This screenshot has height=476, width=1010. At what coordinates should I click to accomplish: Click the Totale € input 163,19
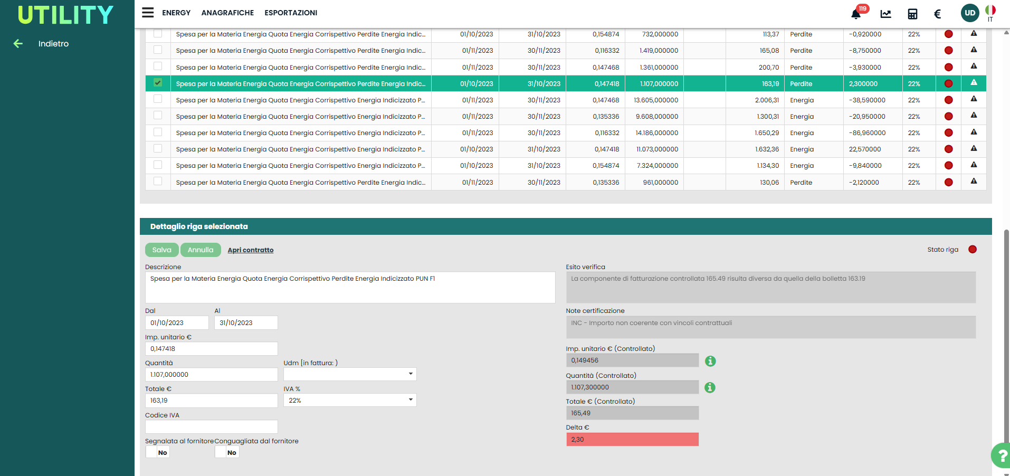tap(211, 401)
